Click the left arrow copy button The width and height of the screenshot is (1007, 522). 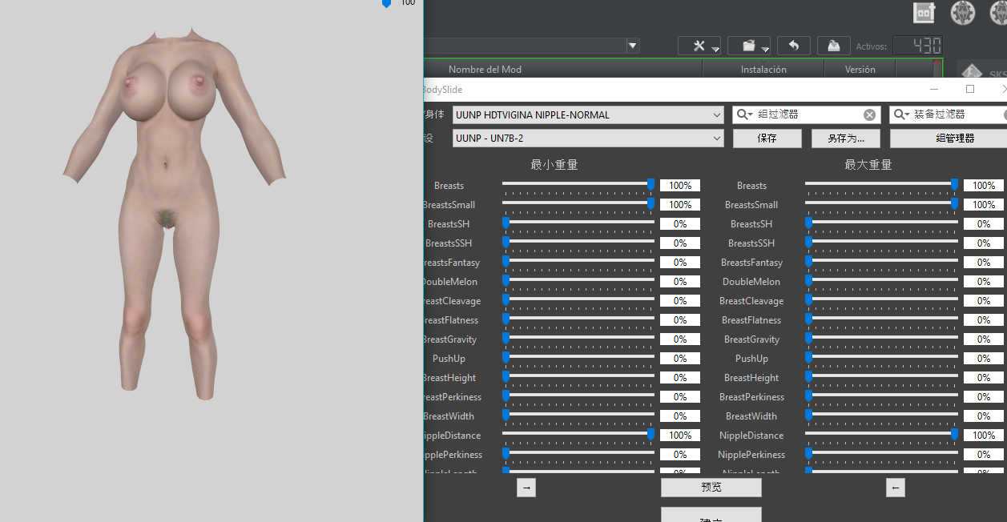pos(896,487)
